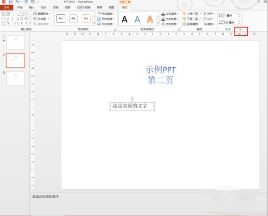This screenshot has height=216, width=268.
Task: Select the arrow line shape in shapes gallery
Action: 17,14
